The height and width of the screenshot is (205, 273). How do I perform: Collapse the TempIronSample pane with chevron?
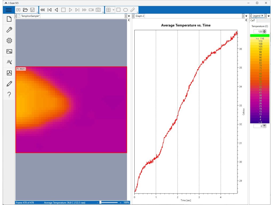tap(129, 20)
